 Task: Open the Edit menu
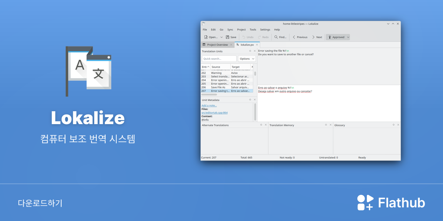click(x=213, y=29)
